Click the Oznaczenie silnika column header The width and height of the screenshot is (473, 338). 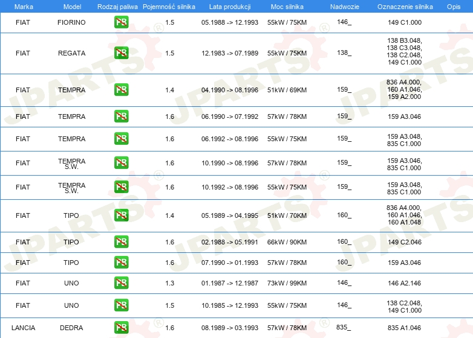pos(405,7)
